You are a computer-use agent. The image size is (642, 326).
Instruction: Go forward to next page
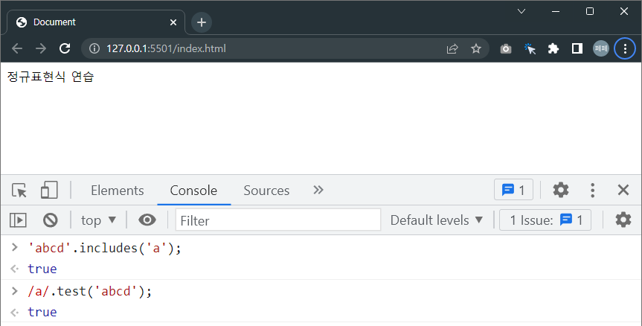pos(41,48)
